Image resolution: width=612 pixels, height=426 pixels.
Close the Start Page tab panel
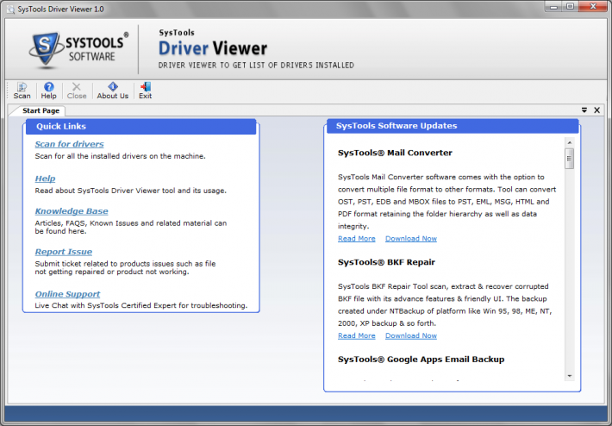(596, 110)
